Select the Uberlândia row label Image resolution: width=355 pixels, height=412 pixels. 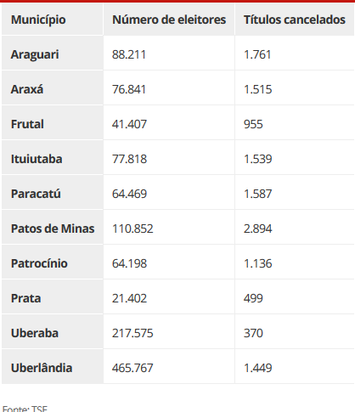click(53, 368)
